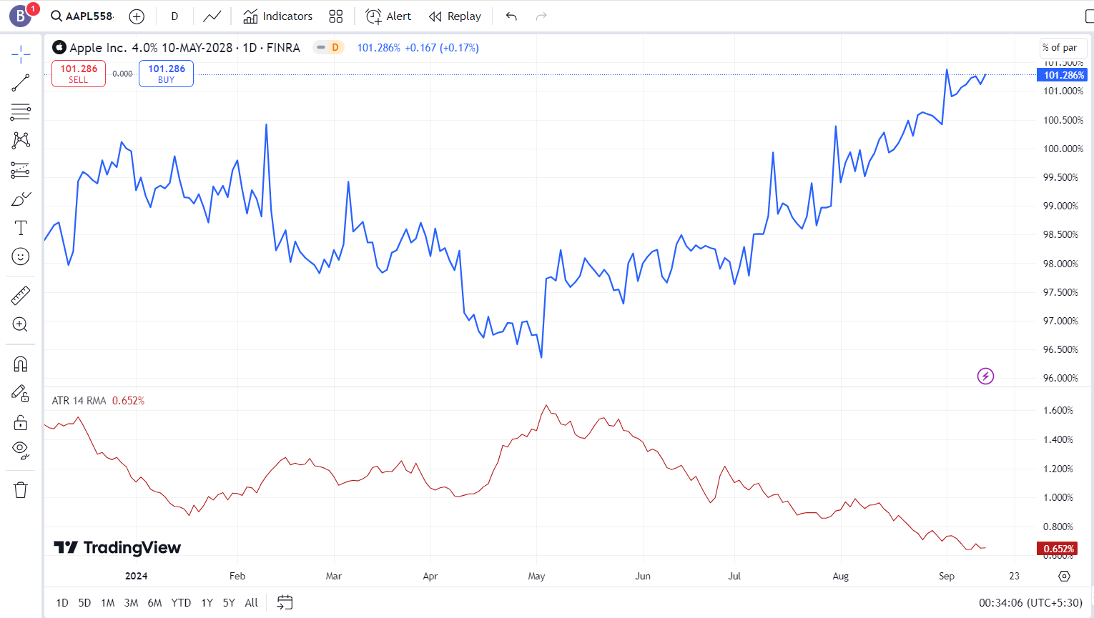This screenshot has height=618, width=1094.
Task: Click the 101.286% current price label
Action: 1064,75
